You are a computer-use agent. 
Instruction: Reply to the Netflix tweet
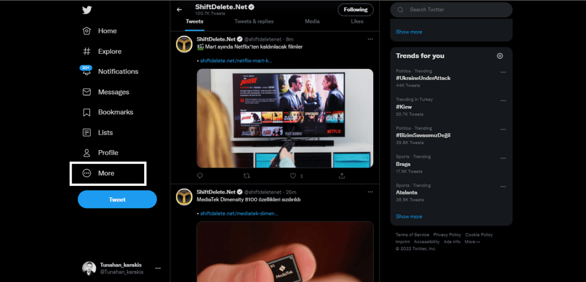pos(200,175)
